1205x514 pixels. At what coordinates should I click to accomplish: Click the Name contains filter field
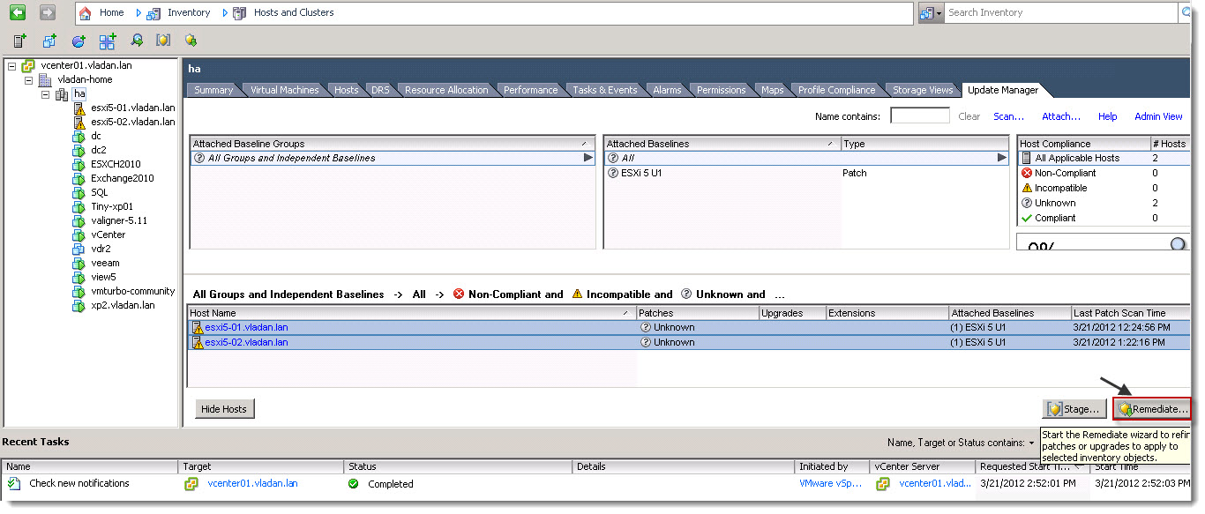tap(920, 116)
